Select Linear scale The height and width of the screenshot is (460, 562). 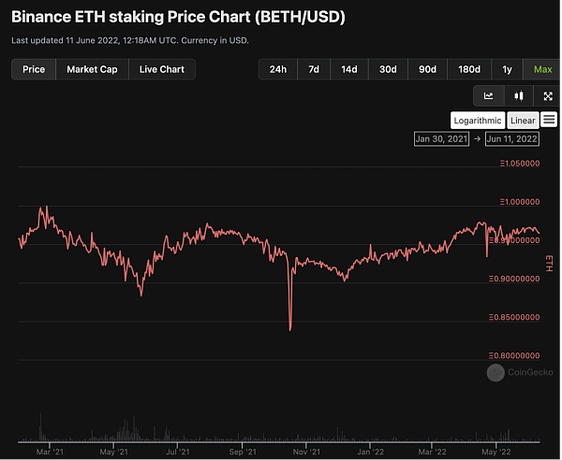(523, 121)
